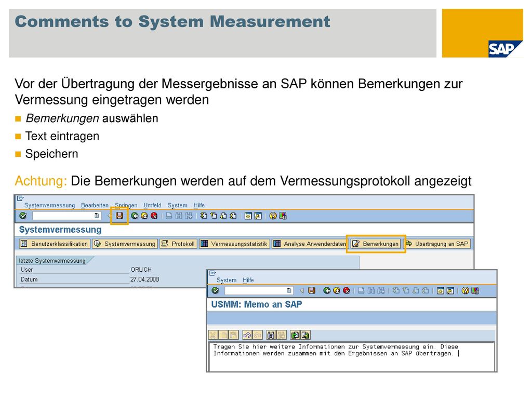The image size is (532, 399).
Task: Open Help via question mark icon in Memo an SAP toolbar
Action: coord(465,290)
